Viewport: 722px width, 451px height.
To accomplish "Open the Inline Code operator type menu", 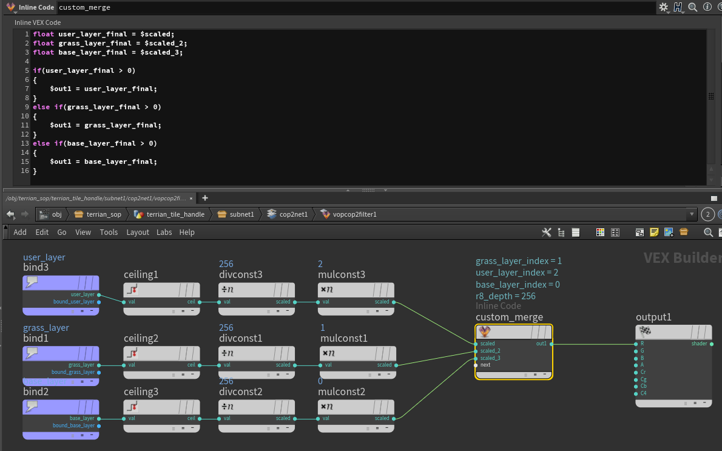I will (x=12, y=7).
